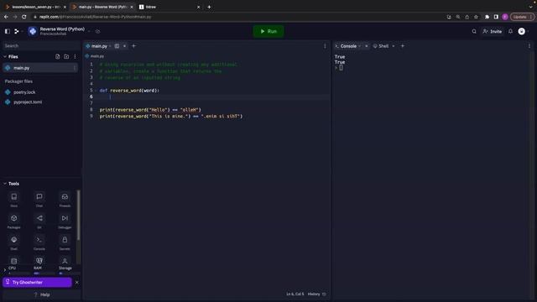Open the user avatar menu

coord(522,31)
